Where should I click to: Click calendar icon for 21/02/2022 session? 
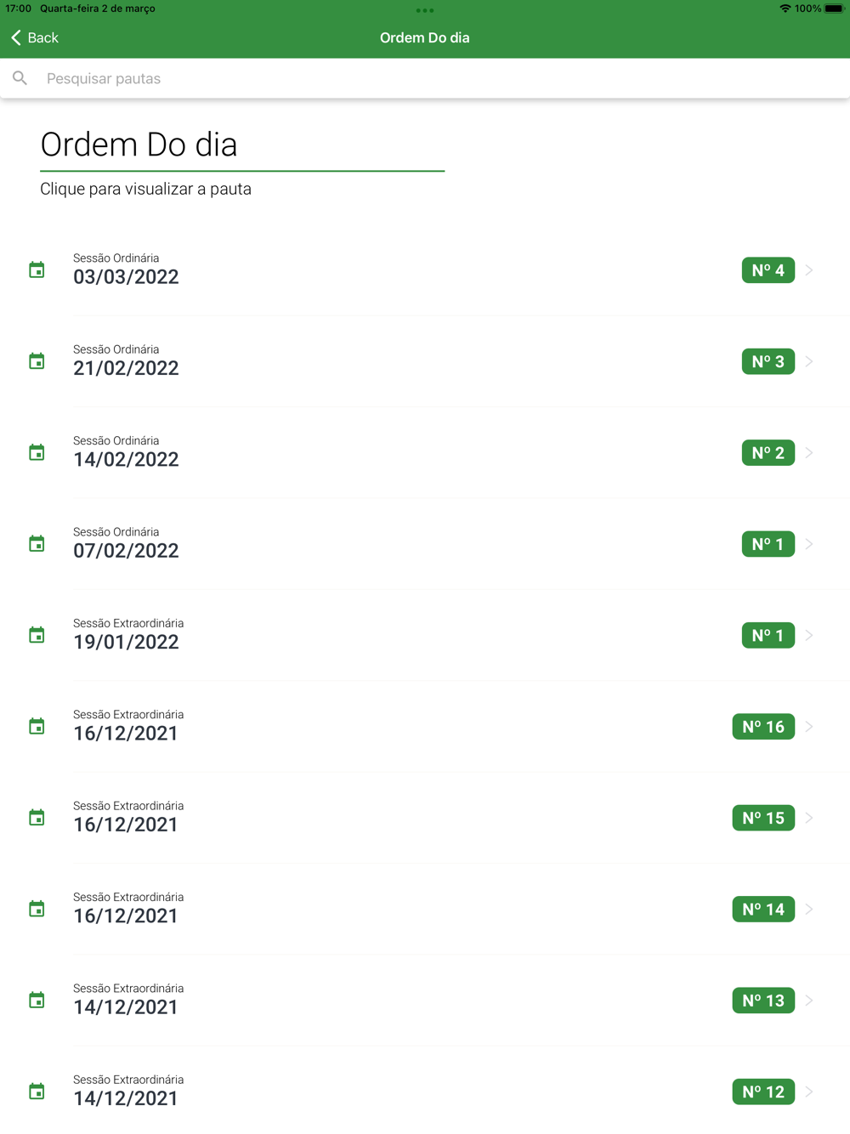(37, 361)
